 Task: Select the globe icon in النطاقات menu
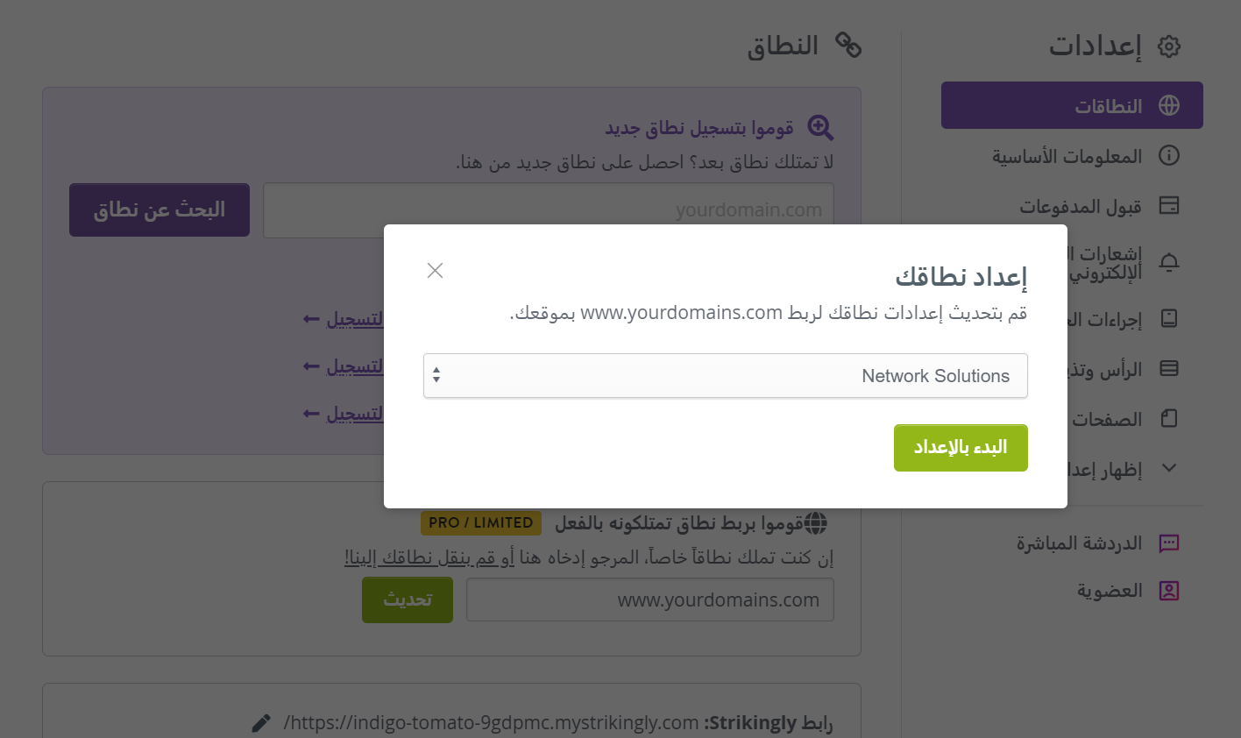pyautogui.click(x=1169, y=105)
